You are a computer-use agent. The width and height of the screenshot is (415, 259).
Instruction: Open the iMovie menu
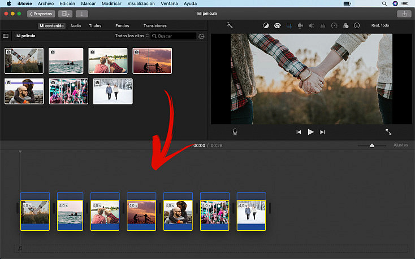pyautogui.click(x=25, y=3)
